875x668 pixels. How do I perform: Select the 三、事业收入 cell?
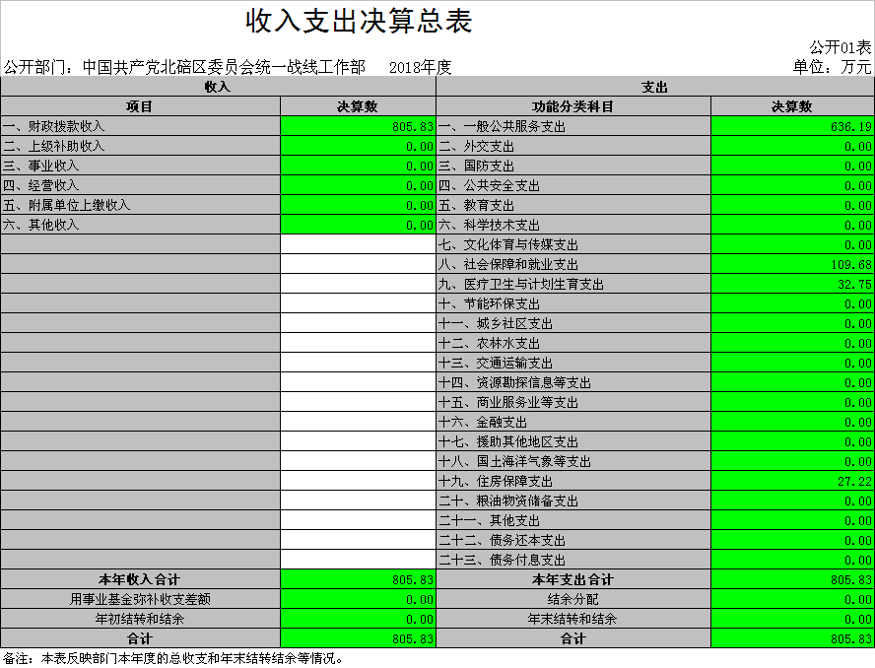140,166
